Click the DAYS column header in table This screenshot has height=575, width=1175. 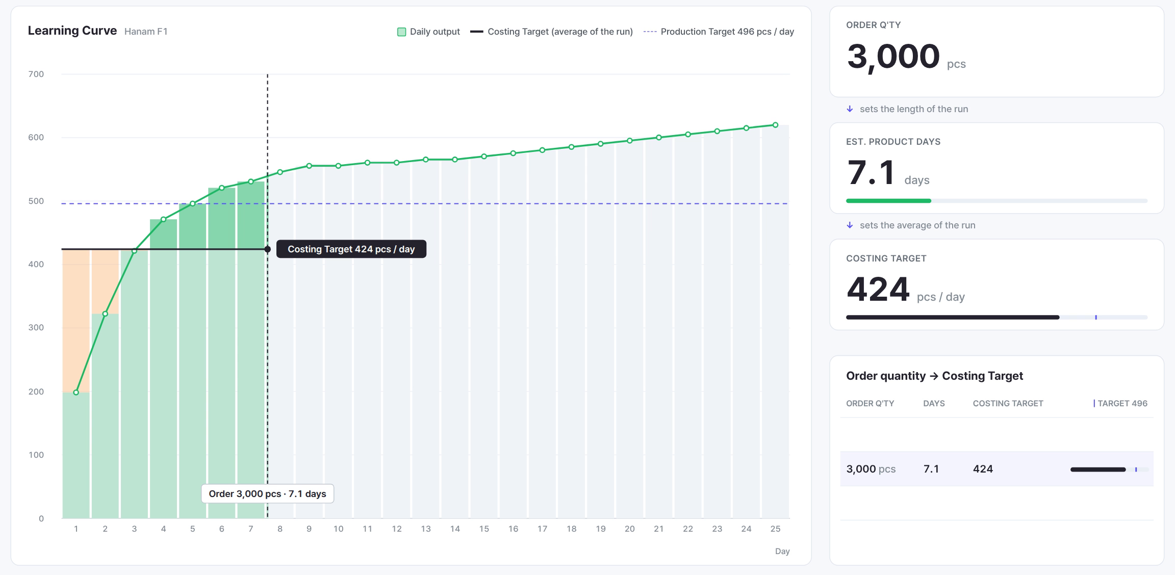tap(934, 403)
